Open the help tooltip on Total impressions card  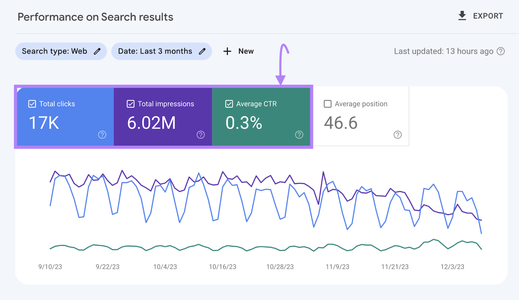tap(200, 135)
